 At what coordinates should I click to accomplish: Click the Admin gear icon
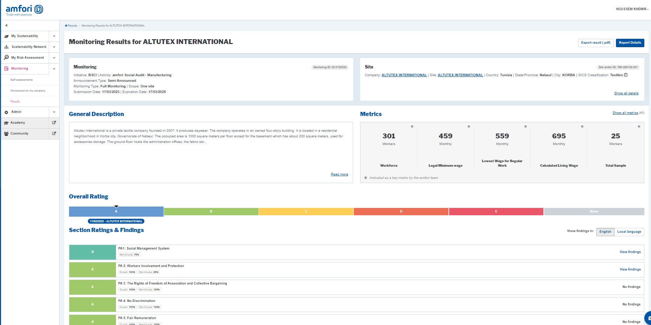pyautogui.click(x=6, y=112)
